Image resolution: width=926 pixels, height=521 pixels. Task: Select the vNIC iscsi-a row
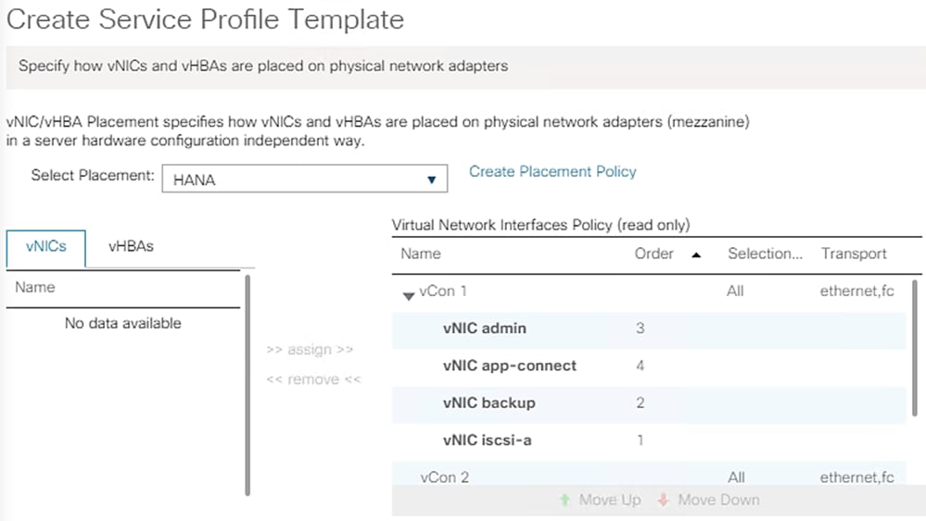tap(488, 440)
